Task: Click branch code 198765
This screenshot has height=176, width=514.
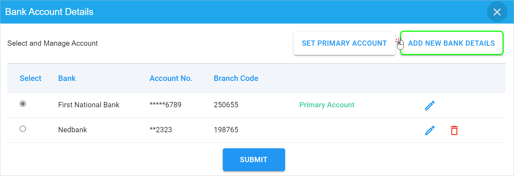Action: tap(226, 130)
